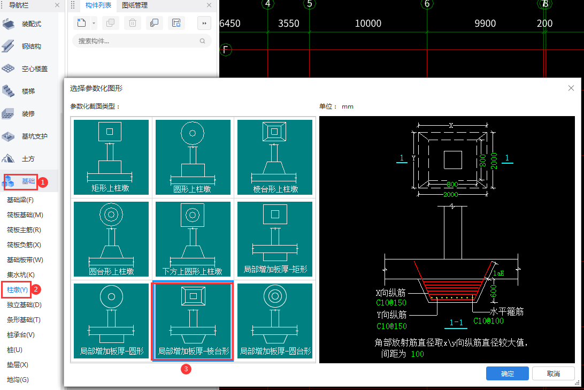Screen dimensions: 584x390
Task: Edit horizontal outer dimension 2000
Action: 451,194
